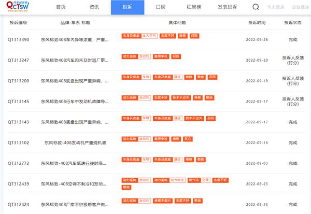311x214 pixels.
Task: Click the 赔偿 tag in row QT312439
Action: pos(126,187)
